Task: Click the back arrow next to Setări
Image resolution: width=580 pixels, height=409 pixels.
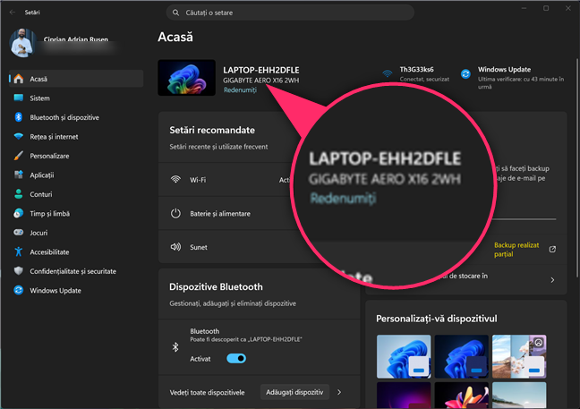Action: [13, 13]
